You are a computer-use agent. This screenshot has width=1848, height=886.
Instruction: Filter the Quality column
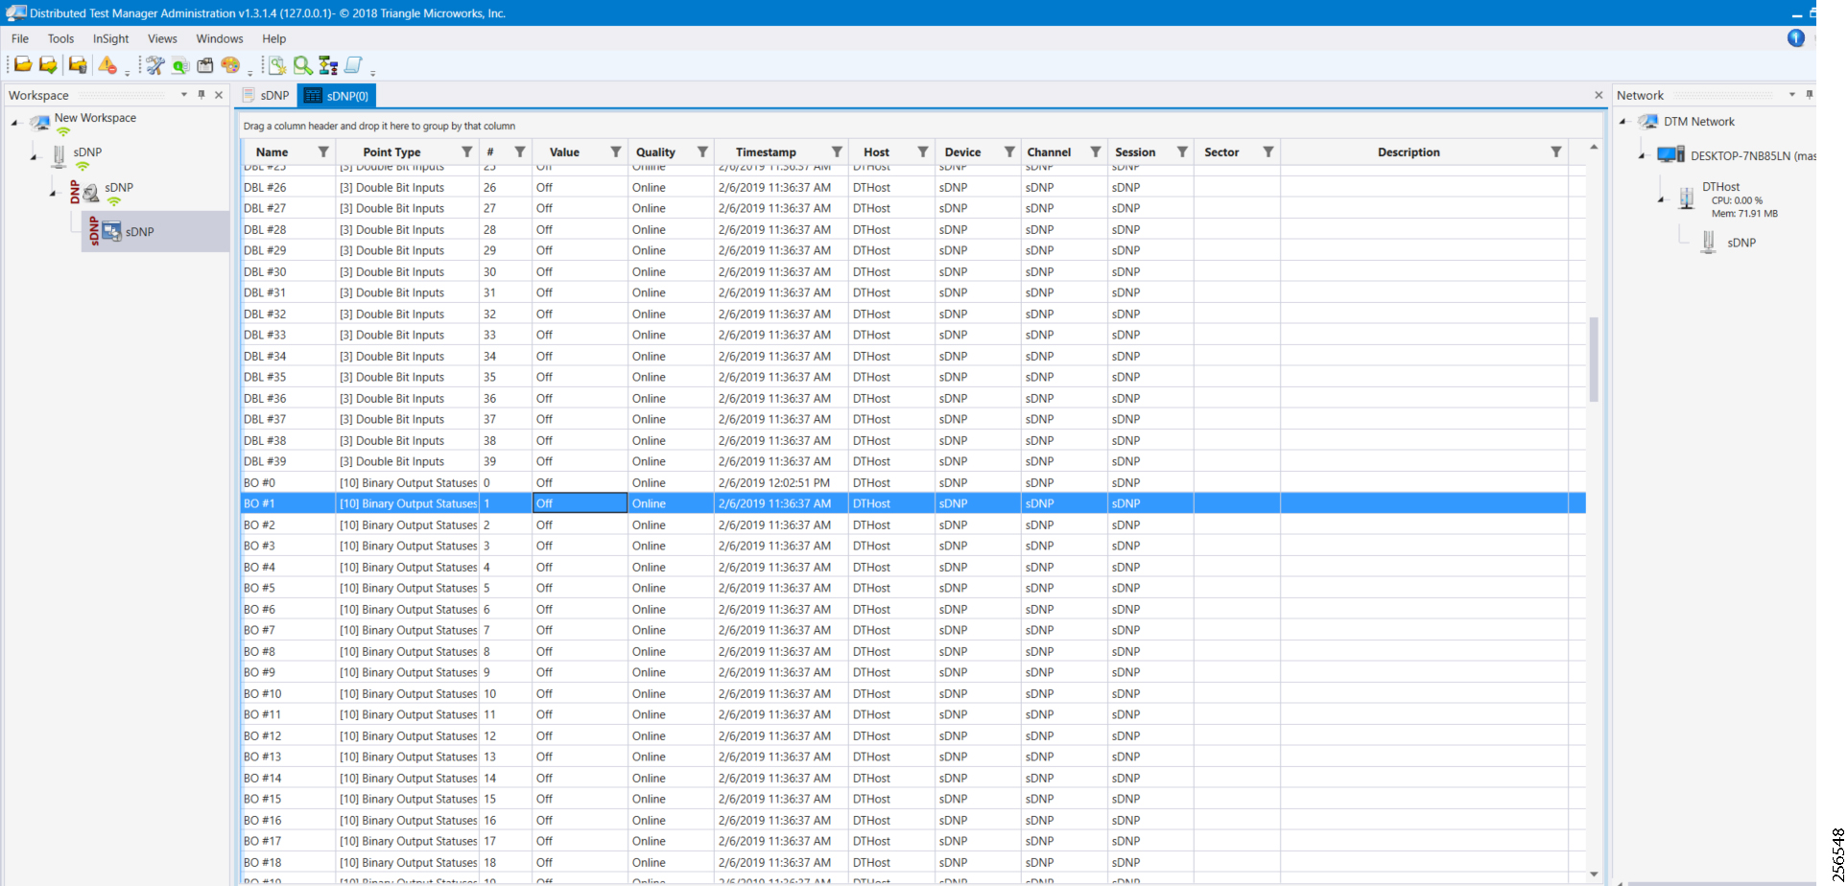(702, 152)
